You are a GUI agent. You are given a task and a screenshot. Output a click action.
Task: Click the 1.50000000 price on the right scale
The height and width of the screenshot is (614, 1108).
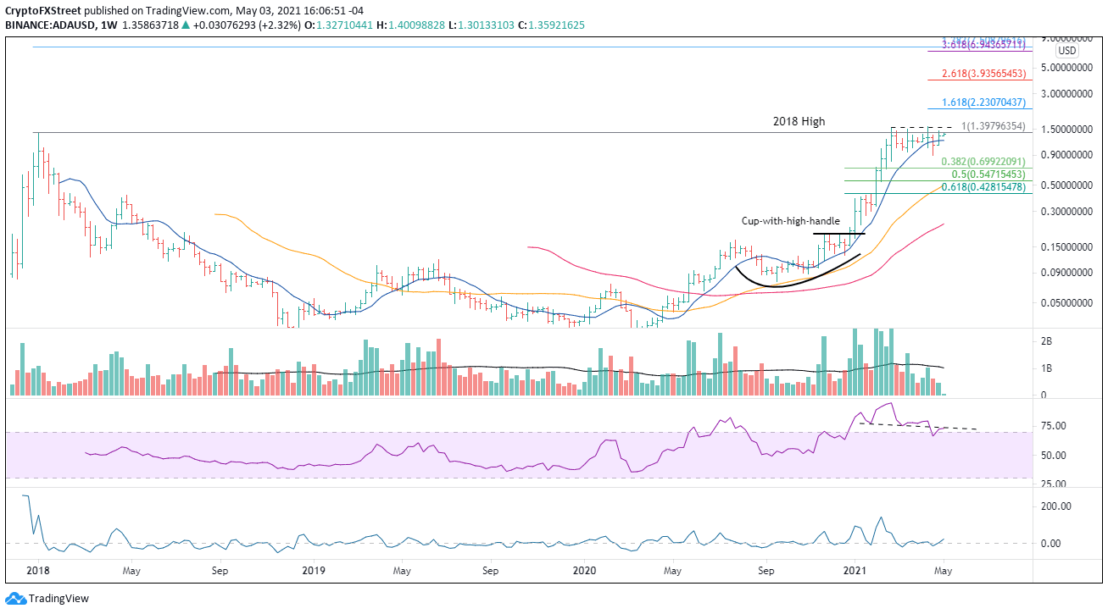click(x=1066, y=130)
